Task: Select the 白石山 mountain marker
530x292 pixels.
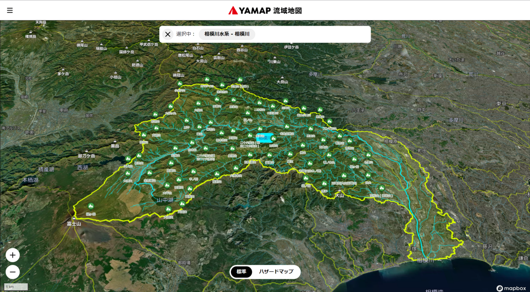Action: [x=198, y=46]
